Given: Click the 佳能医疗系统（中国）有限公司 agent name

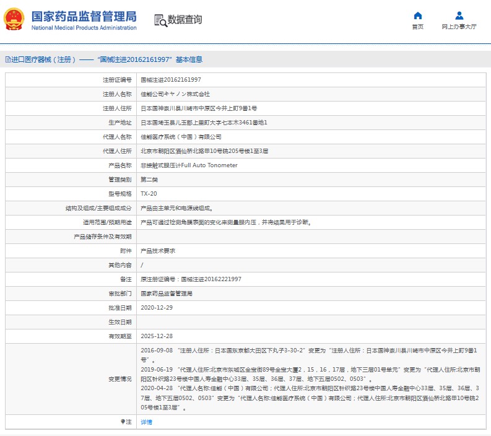Looking at the screenshot, I should (x=181, y=137).
